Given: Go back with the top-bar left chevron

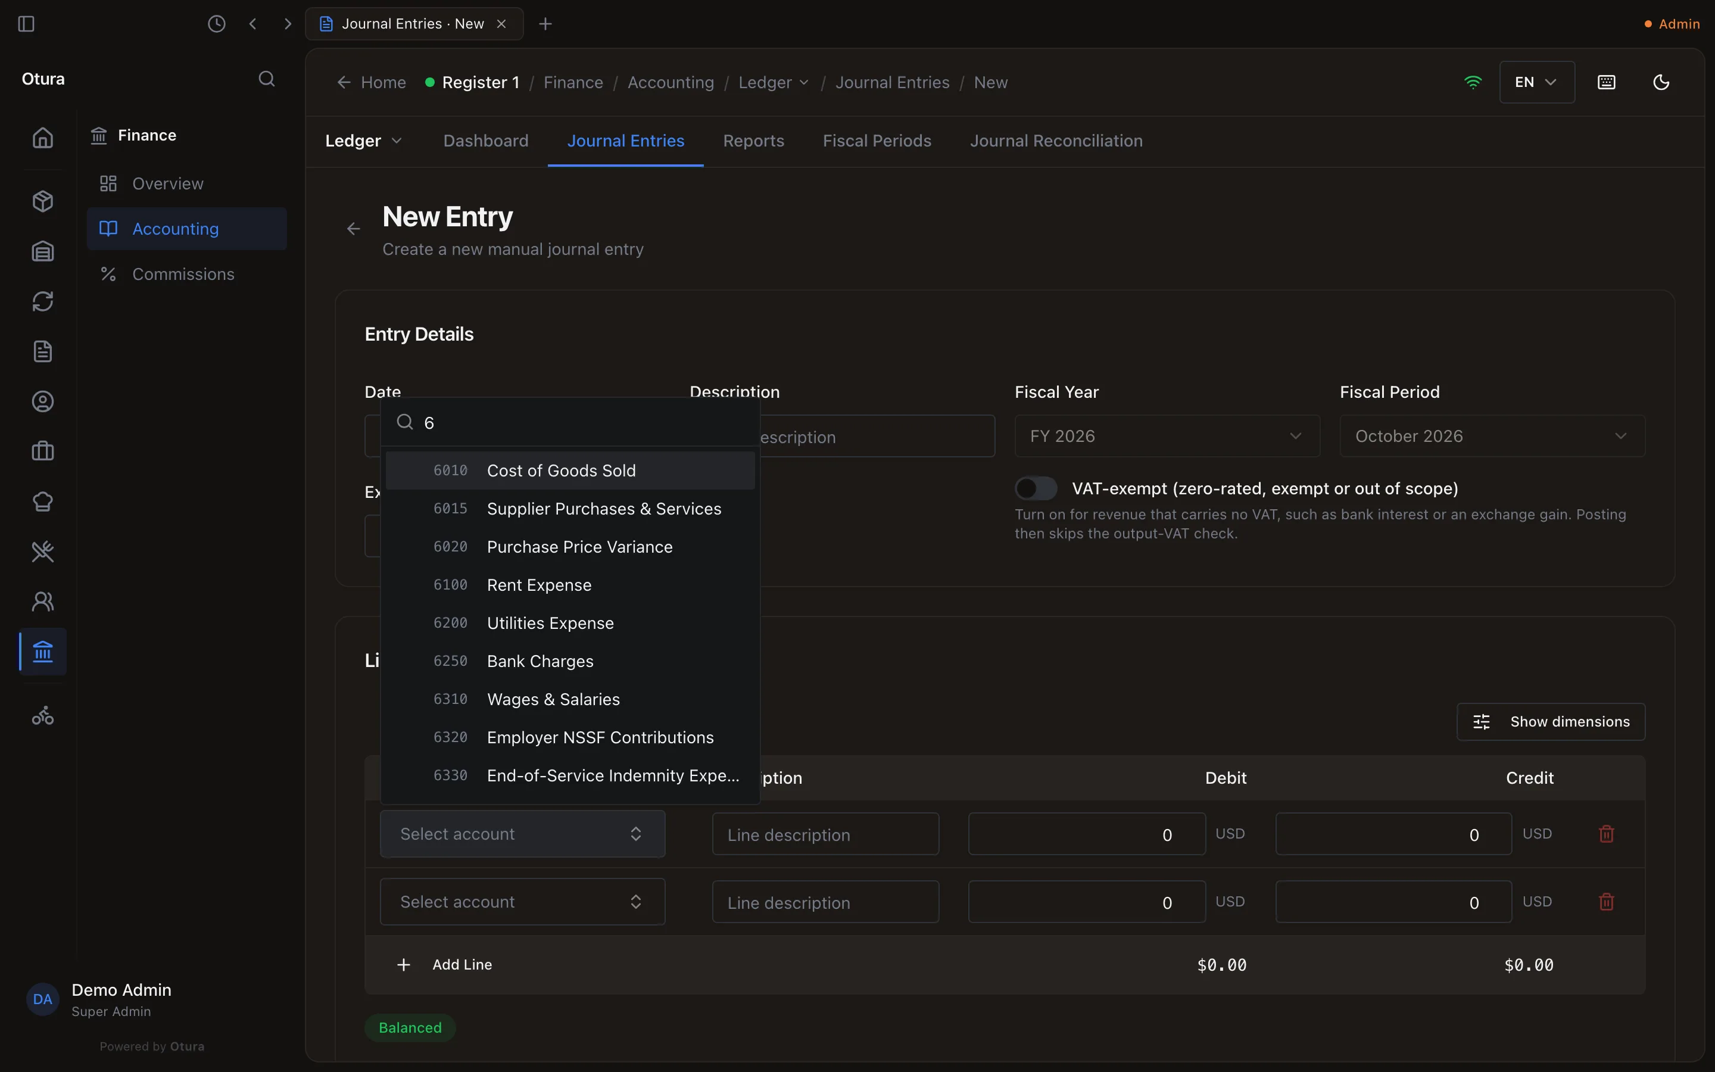Looking at the screenshot, I should 253,24.
